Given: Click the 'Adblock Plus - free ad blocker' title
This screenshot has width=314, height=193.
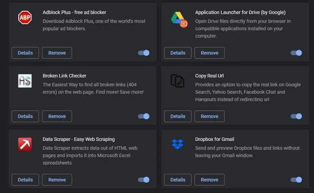Looking at the screenshot, I should pos(74,12).
